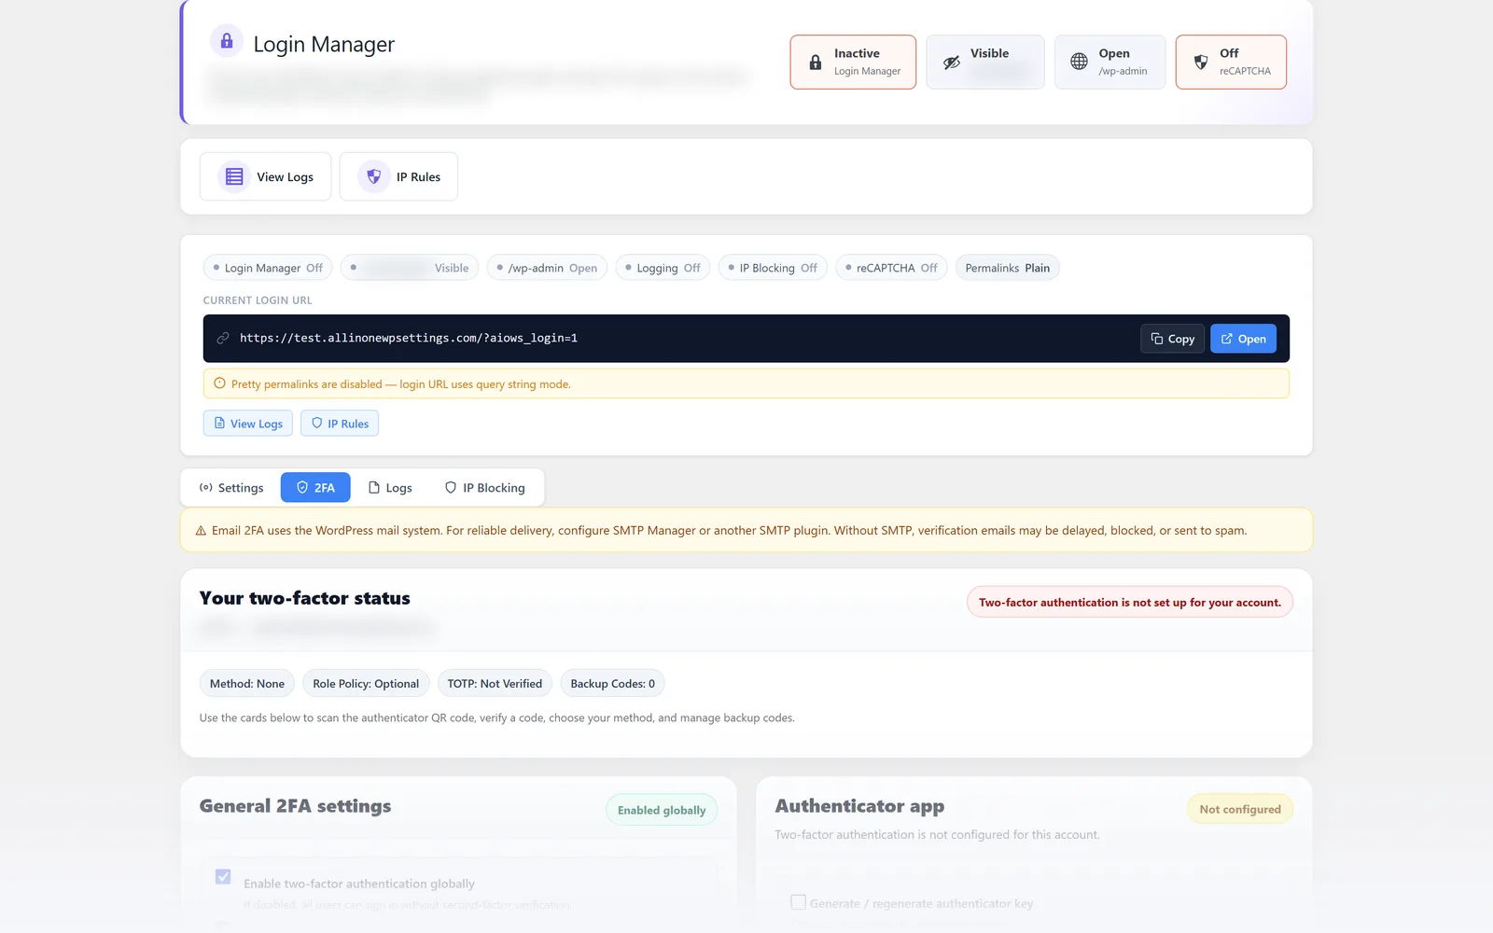Click the Login Manager page title
Image resolution: width=1493 pixels, height=933 pixels.
pos(324,45)
